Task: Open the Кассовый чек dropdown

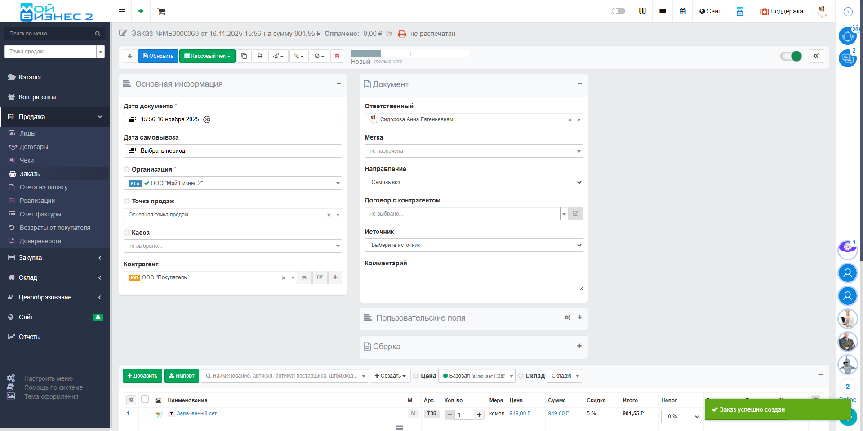Action: [207, 56]
